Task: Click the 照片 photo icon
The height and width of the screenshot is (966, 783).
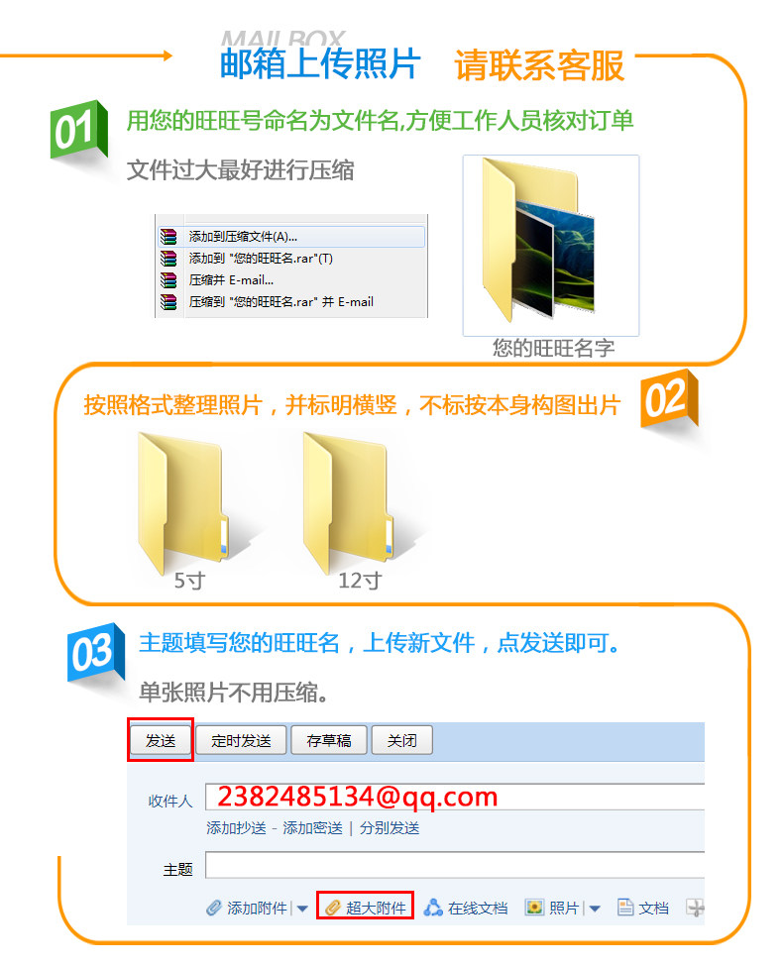Action: point(534,908)
